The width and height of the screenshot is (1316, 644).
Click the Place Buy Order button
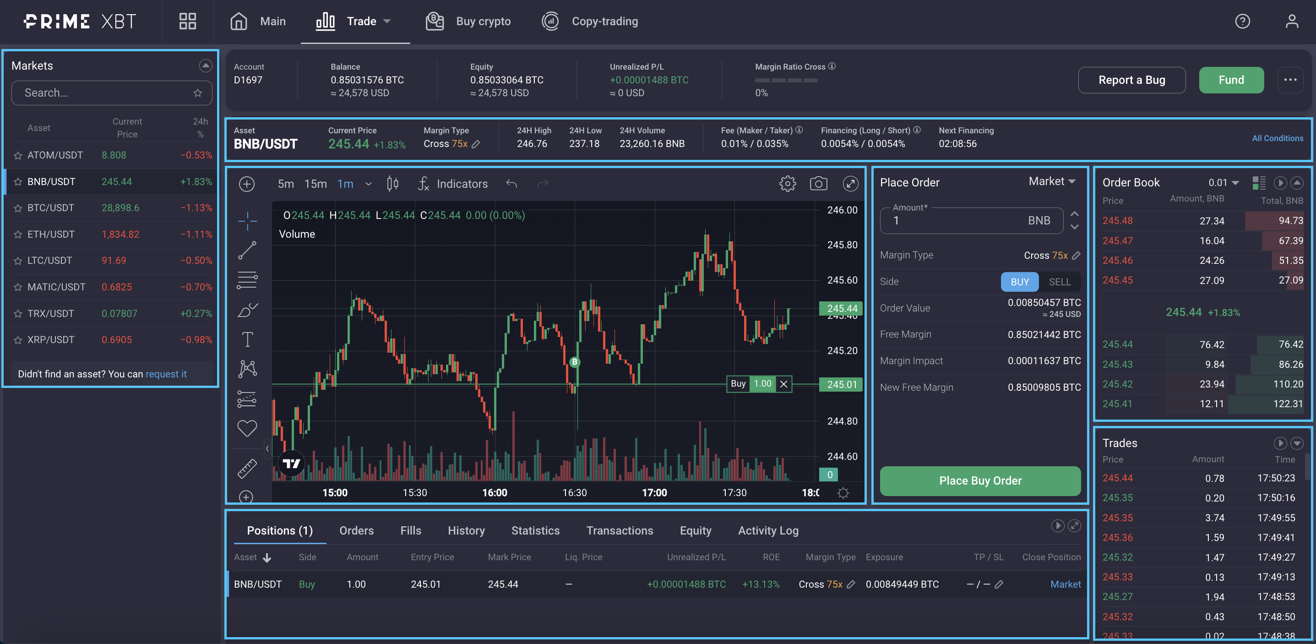[x=980, y=480]
